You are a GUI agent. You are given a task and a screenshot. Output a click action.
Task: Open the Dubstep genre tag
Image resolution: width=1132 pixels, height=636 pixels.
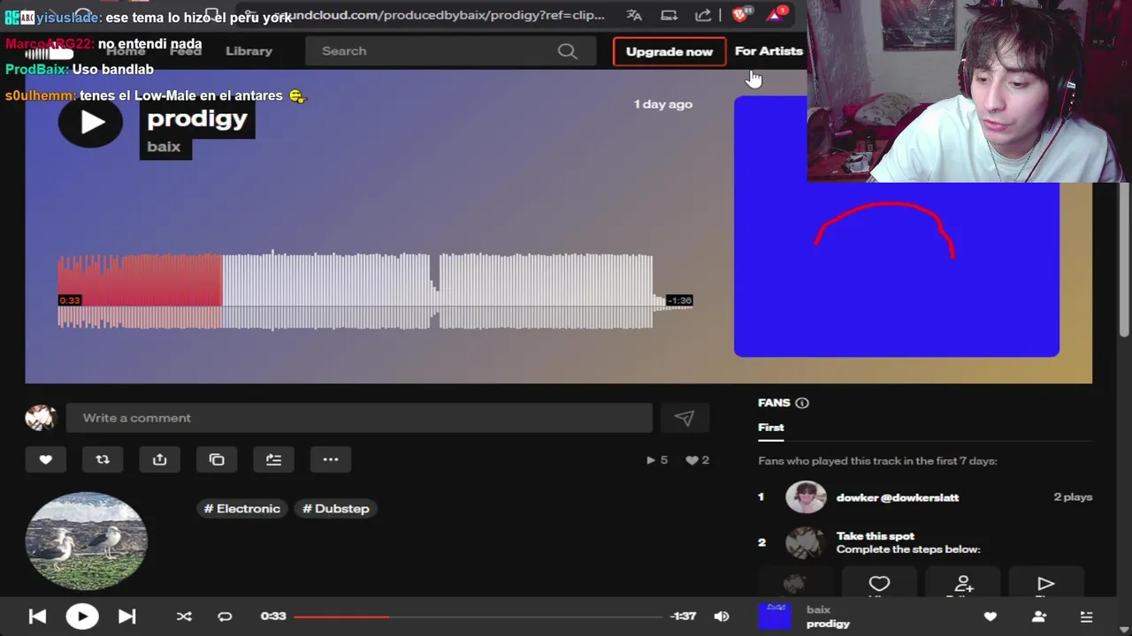[x=336, y=509]
